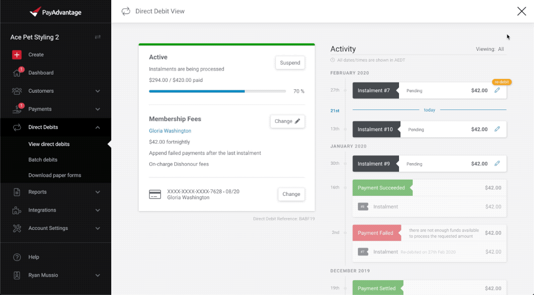Image resolution: width=534 pixels, height=295 pixels.
Task: Click the Help question mark icon
Action: [17, 257]
